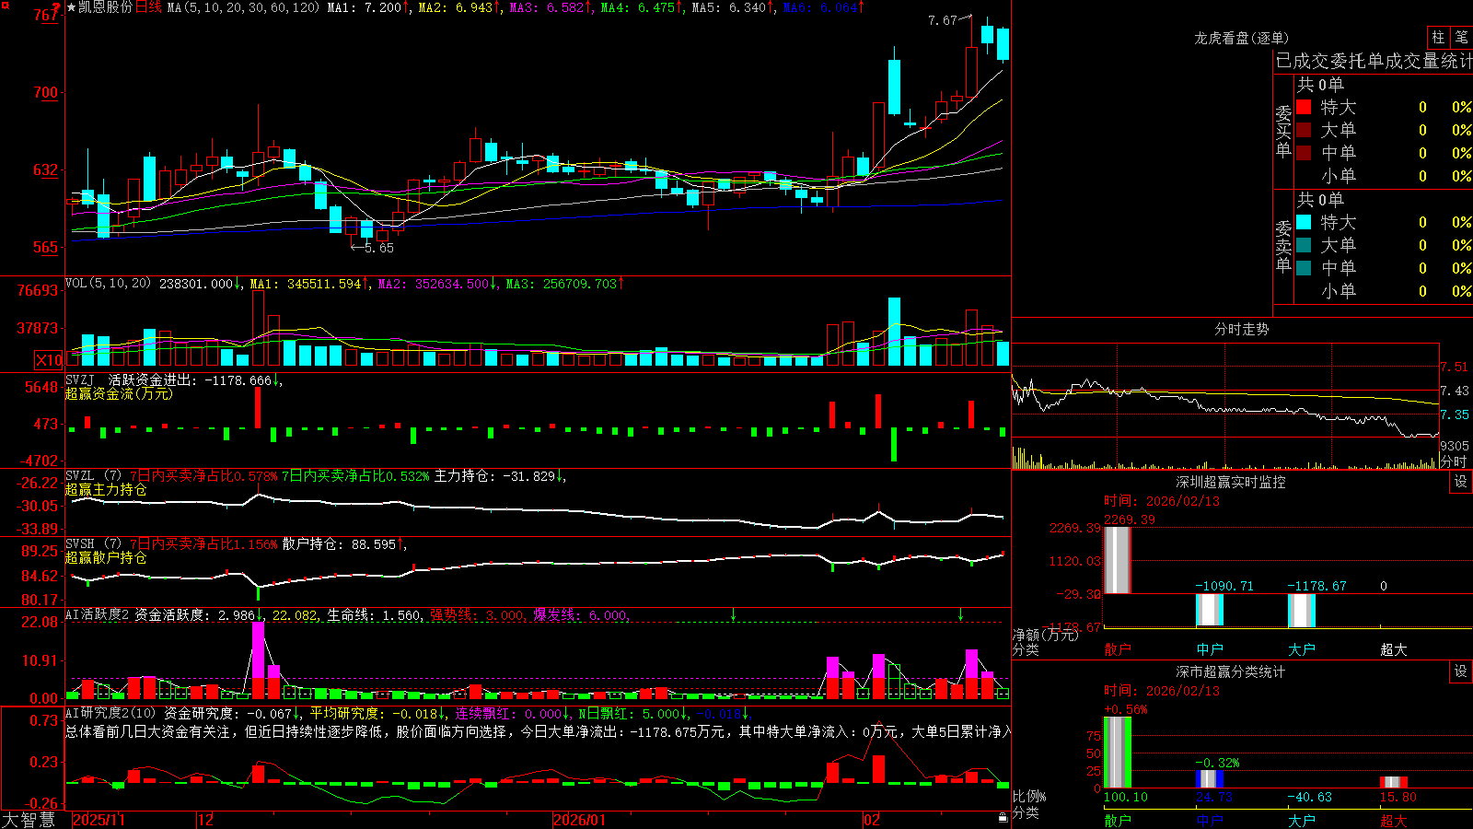Select the blue 24.73 中户 bar
This screenshot has height=829, width=1473.
(x=1210, y=779)
